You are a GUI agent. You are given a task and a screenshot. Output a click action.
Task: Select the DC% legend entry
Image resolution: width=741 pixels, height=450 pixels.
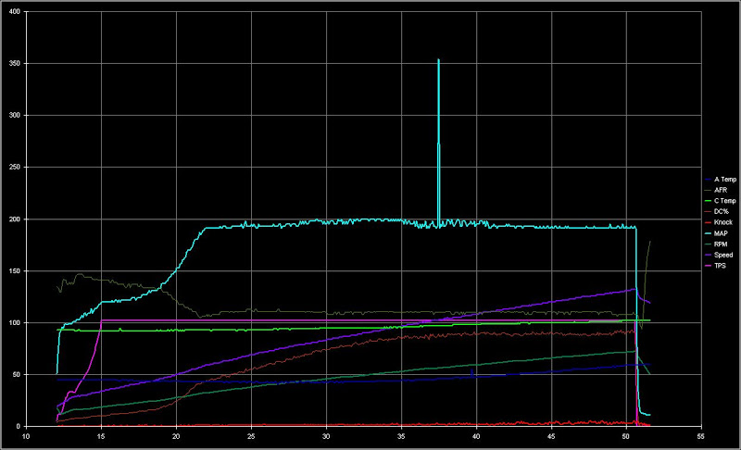[716, 212]
